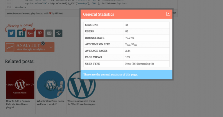Select SESSIONS row label

91,25
